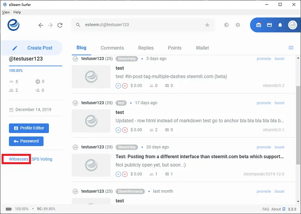Click the Password button
Viewport: 301px width, 214px height.
(26, 141)
